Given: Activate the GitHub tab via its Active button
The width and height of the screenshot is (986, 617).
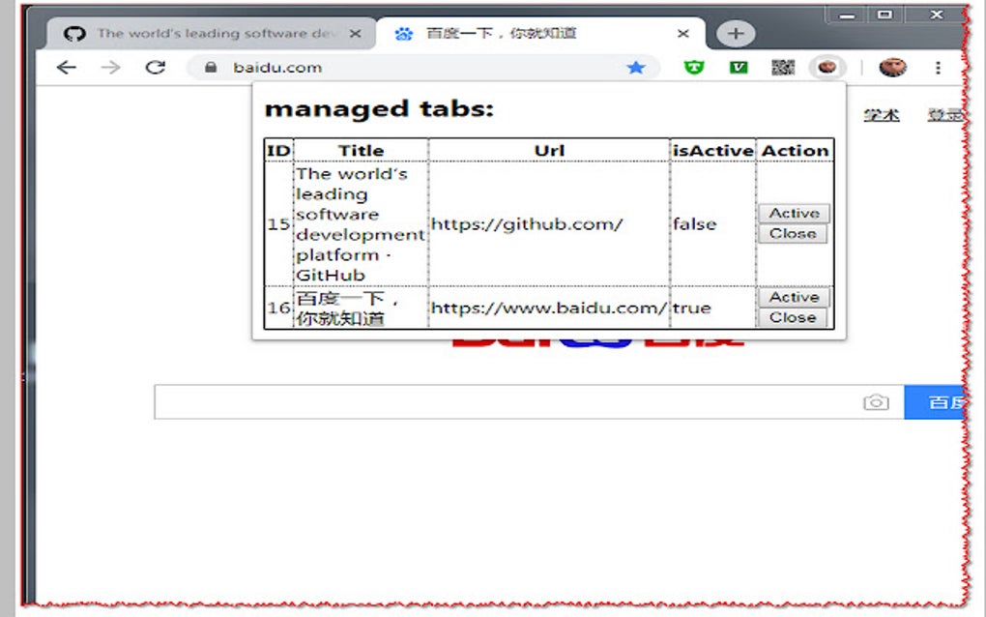Looking at the screenshot, I should coord(793,213).
